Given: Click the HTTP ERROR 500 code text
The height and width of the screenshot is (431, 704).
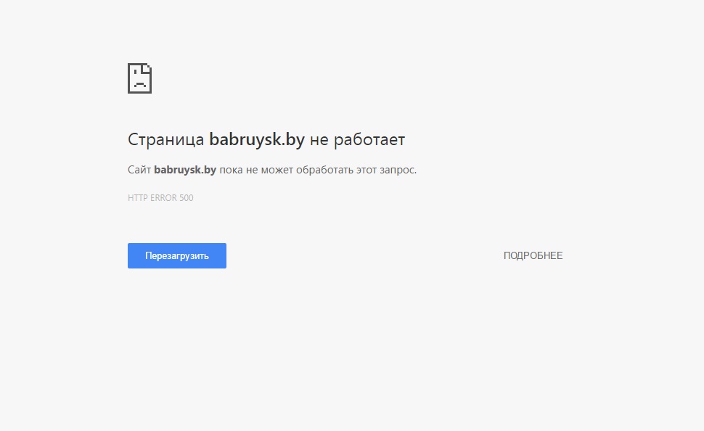Looking at the screenshot, I should point(160,198).
